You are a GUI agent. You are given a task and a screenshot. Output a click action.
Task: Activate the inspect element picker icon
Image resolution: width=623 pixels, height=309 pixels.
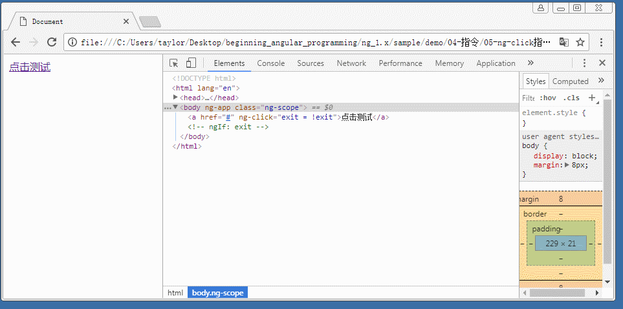(x=174, y=63)
